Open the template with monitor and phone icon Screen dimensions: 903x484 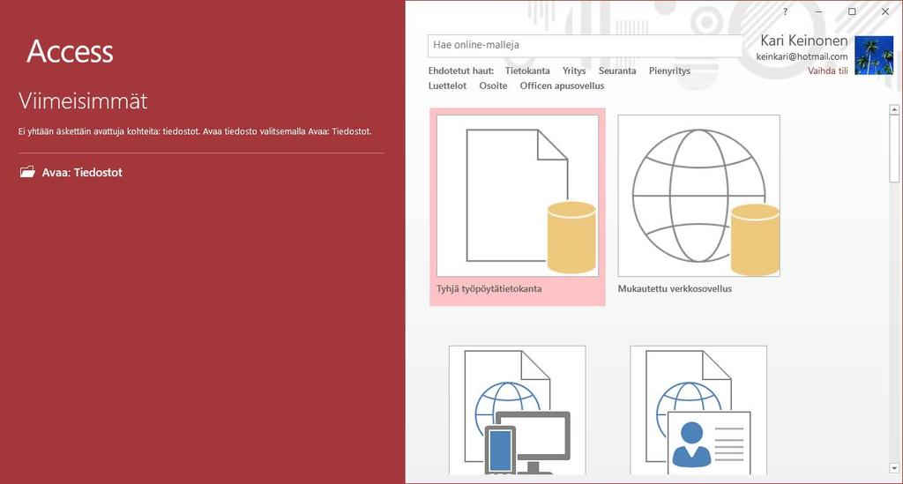point(517,410)
